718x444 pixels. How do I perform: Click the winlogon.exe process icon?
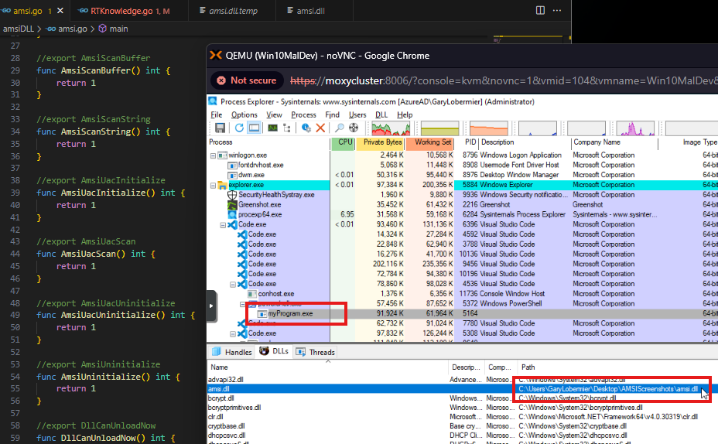coord(222,155)
